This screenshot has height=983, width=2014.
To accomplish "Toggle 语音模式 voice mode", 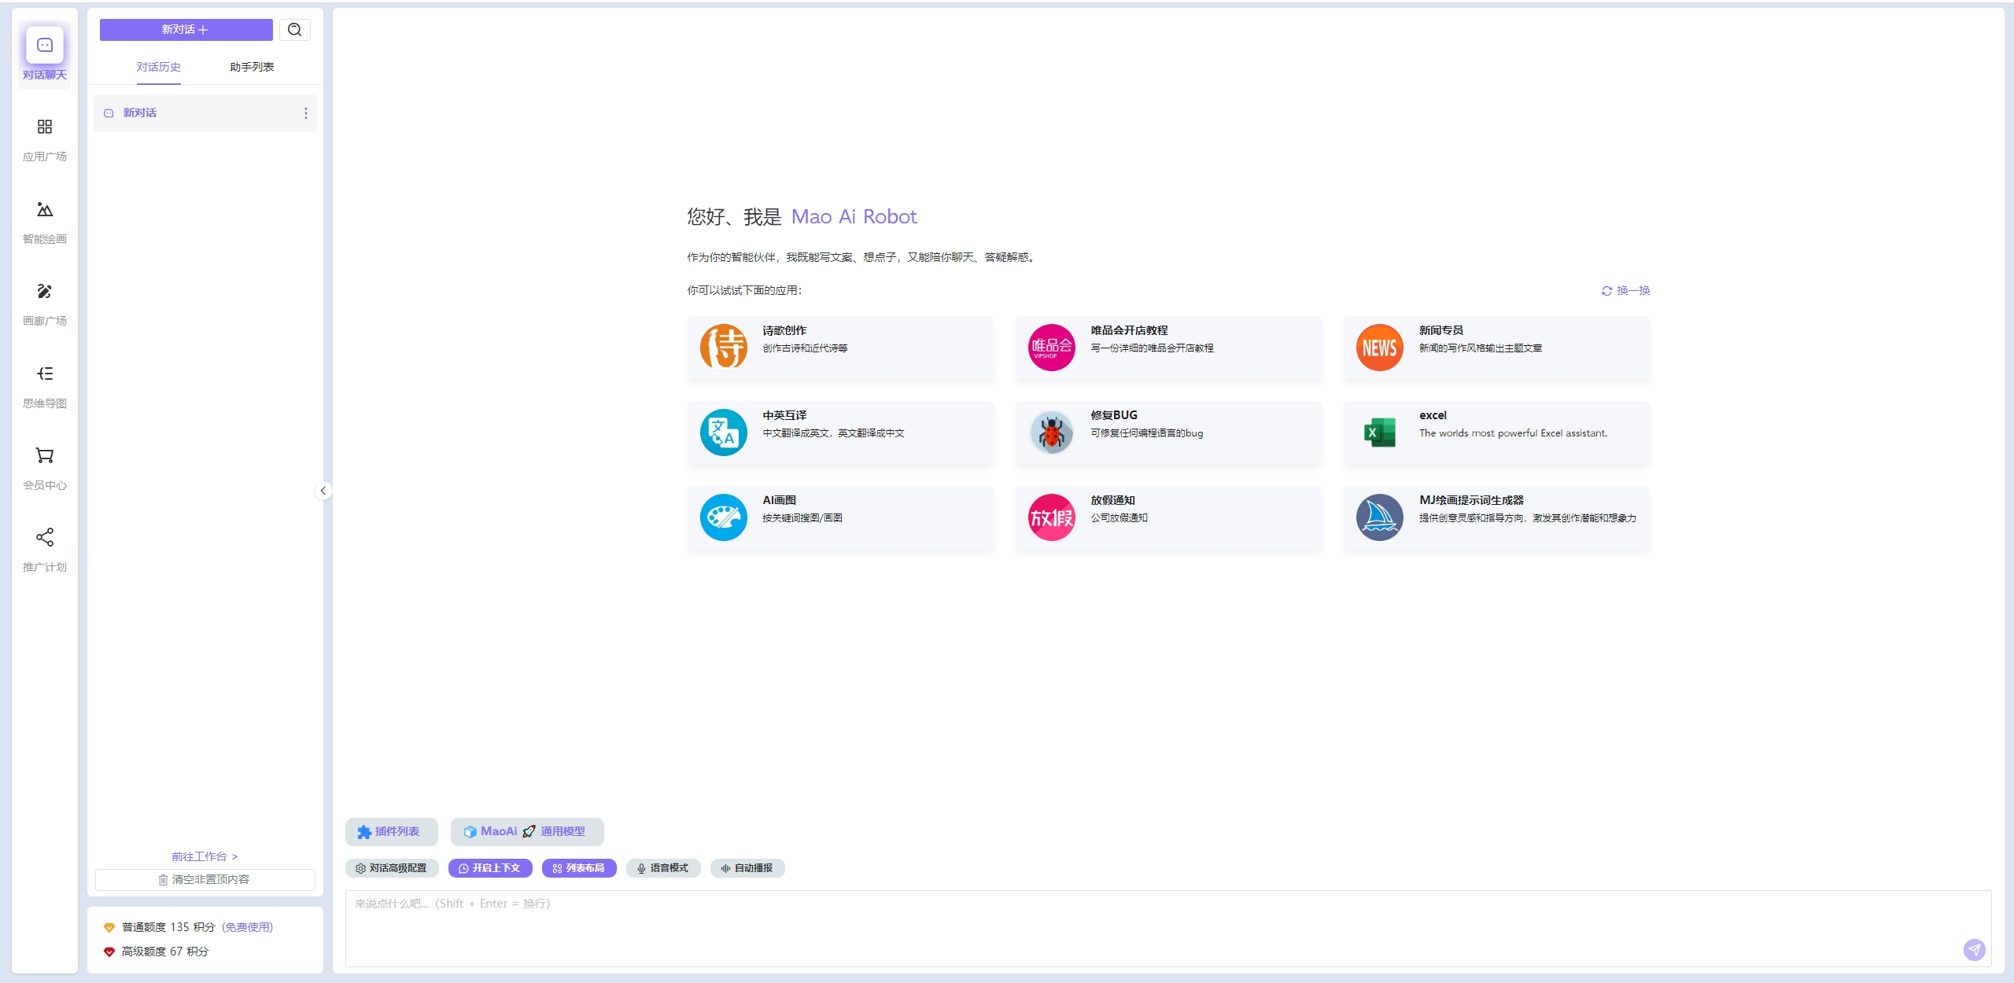I will (663, 868).
